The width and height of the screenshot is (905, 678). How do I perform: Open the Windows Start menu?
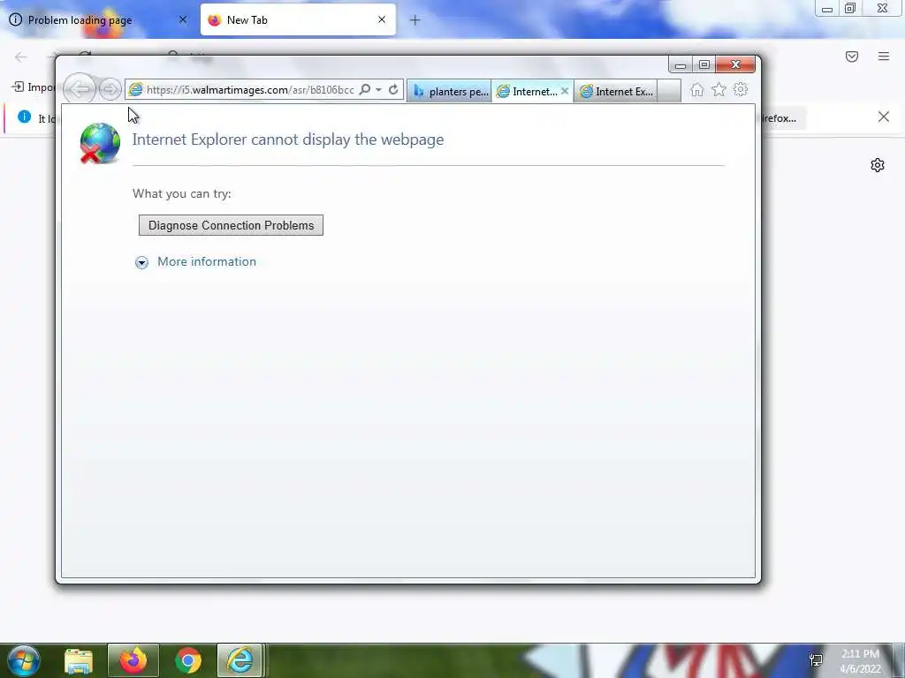[23, 660]
